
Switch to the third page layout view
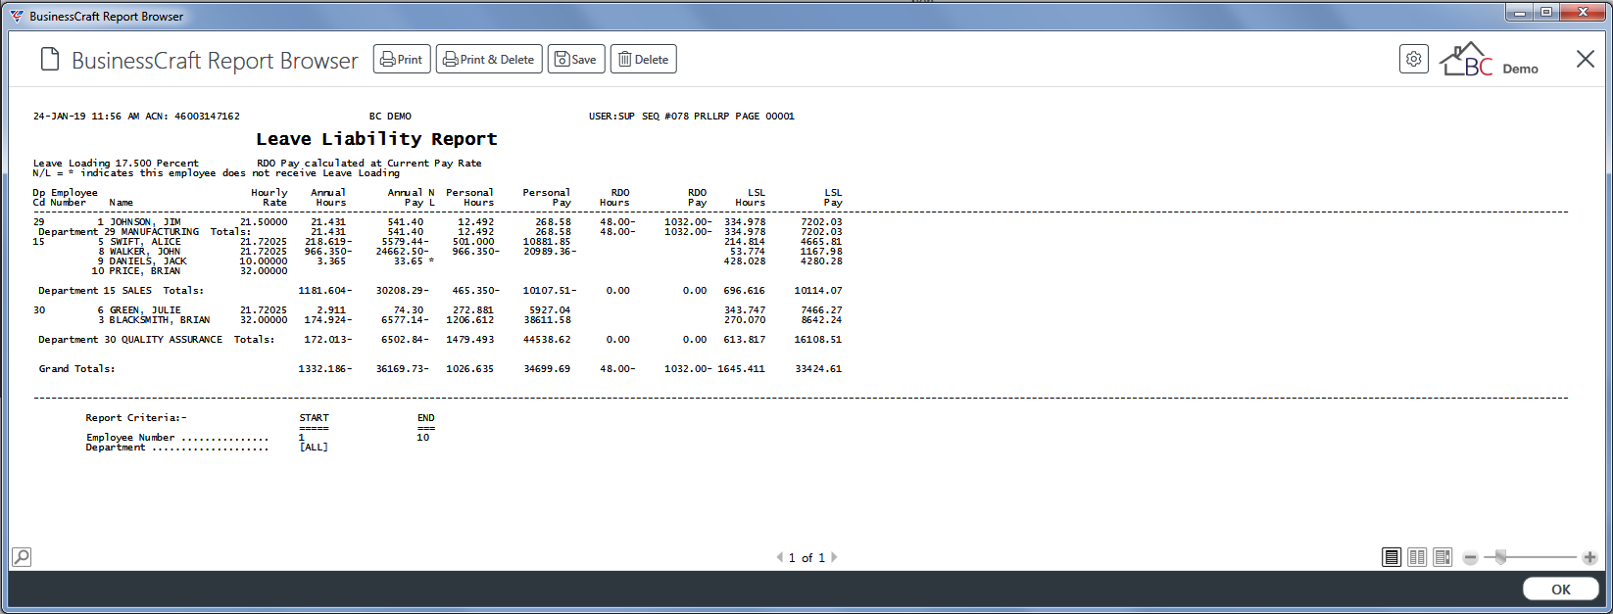click(1442, 557)
